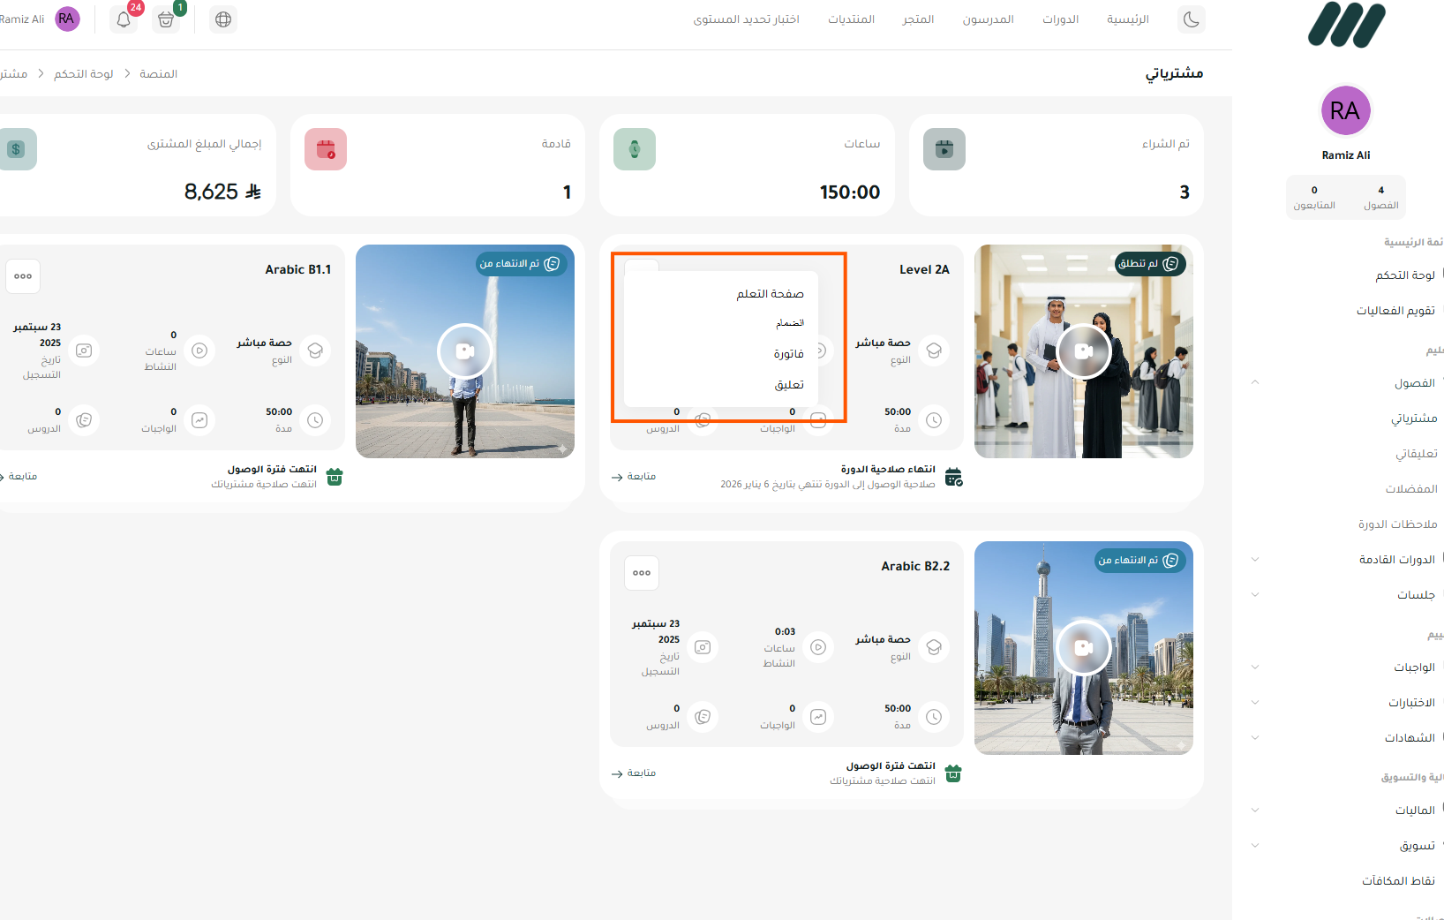Click the green watch icon on the ساعات card

[x=635, y=149]
